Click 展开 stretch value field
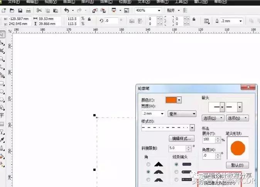The height and width of the screenshot is (187, 260). pos(209,139)
